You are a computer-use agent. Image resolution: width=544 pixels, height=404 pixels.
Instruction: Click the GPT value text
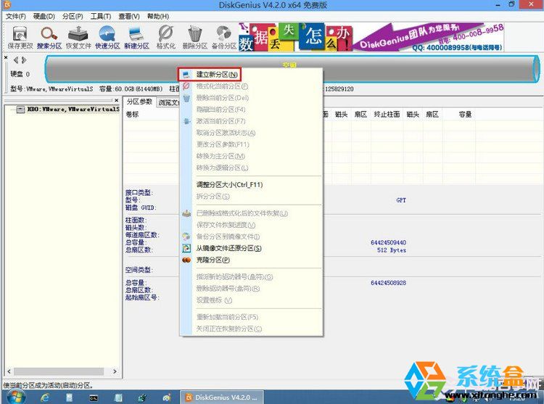click(401, 200)
